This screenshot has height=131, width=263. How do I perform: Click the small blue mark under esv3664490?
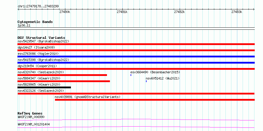(x=131, y=75)
